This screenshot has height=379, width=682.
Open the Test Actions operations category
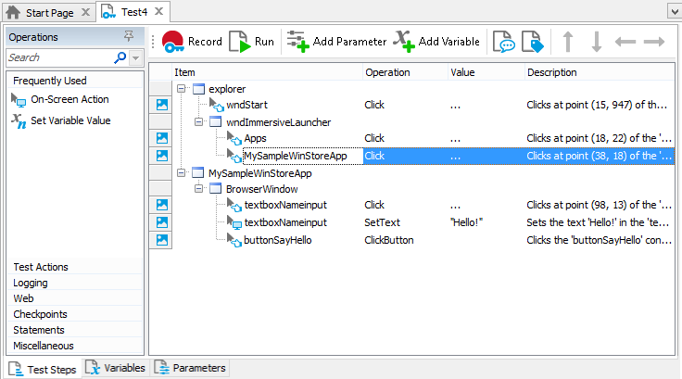(41, 267)
